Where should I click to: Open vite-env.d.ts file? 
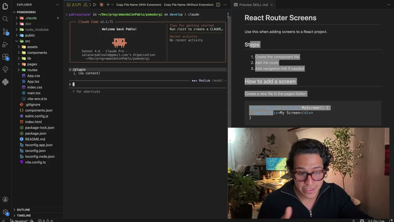point(37,99)
